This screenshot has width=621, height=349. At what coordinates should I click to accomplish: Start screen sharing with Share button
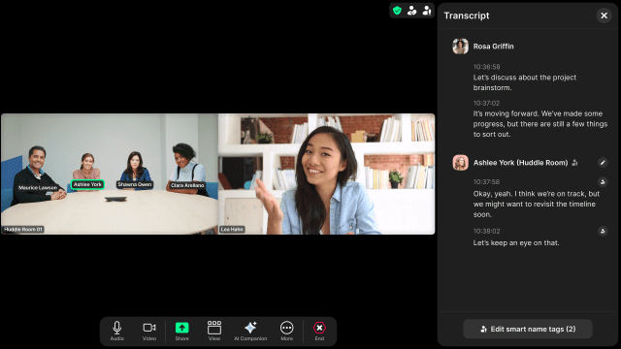pyautogui.click(x=181, y=331)
